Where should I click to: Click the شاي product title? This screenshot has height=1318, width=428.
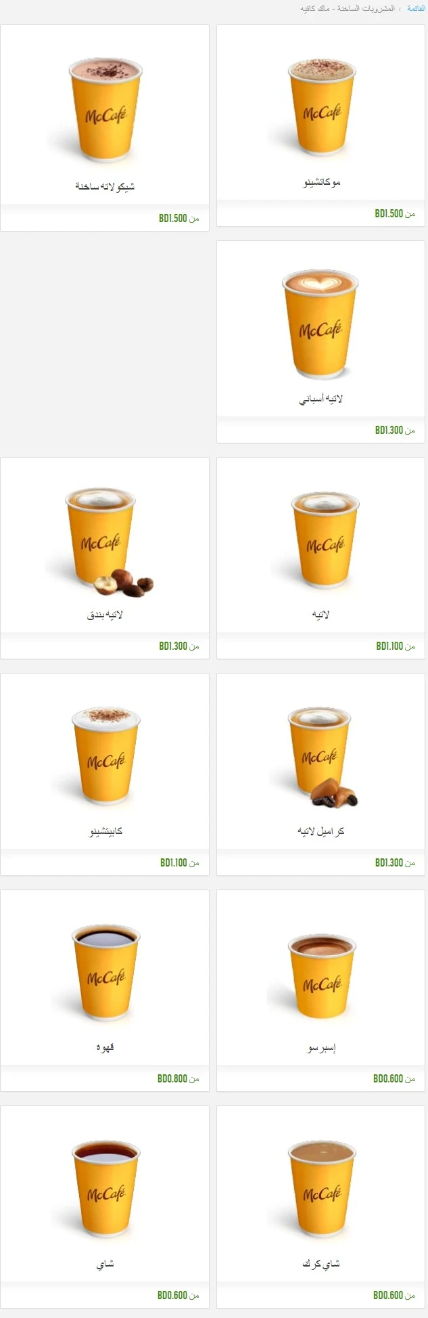point(105,1264)
